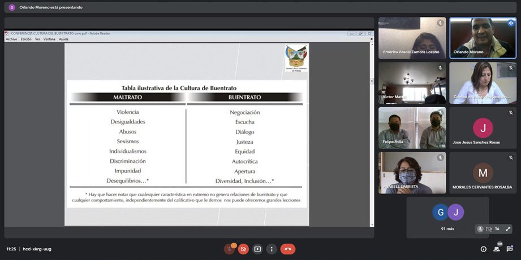
Task: Click the word 'Equidad' on the slide
Action: point(245,152)
